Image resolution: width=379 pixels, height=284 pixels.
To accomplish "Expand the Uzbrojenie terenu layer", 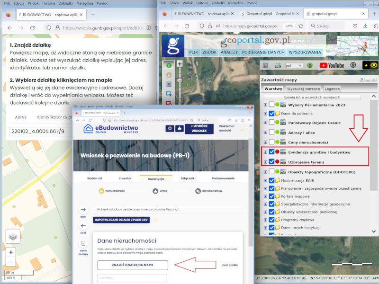I will click(x=265, y=162).
